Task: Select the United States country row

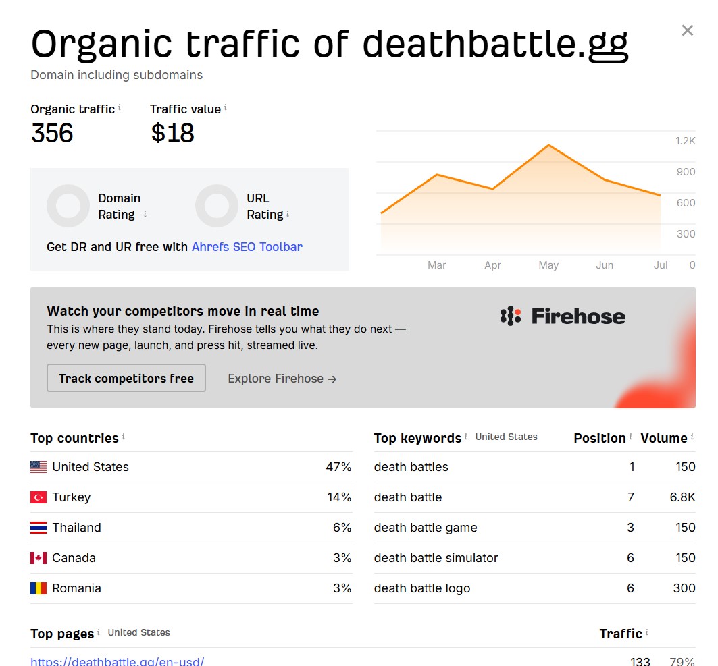Action: (191, 466)
